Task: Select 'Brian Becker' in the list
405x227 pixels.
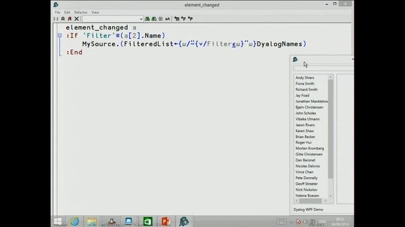Action: [305, 137]
